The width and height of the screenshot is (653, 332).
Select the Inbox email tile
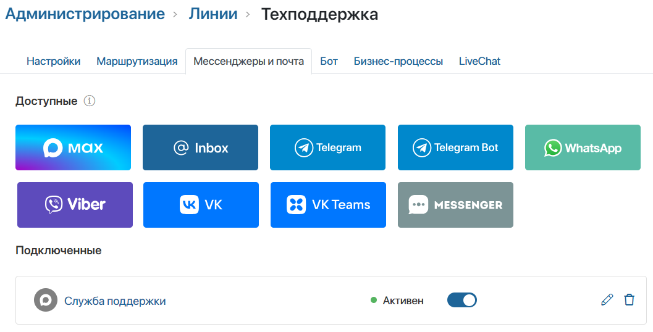[200, 147]
